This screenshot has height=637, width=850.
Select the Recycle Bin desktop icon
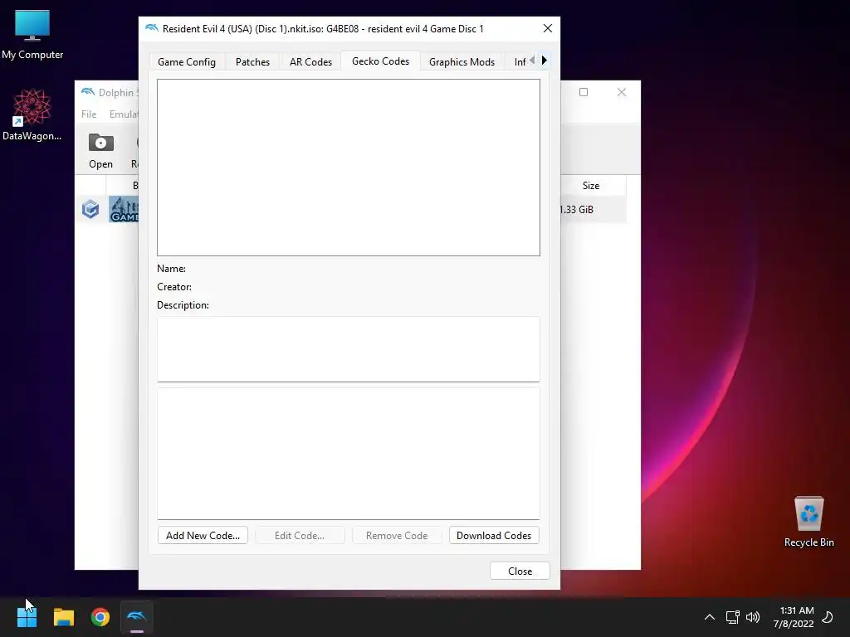click(808, 522)
